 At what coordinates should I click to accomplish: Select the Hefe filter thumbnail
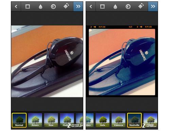click(103, 120)
